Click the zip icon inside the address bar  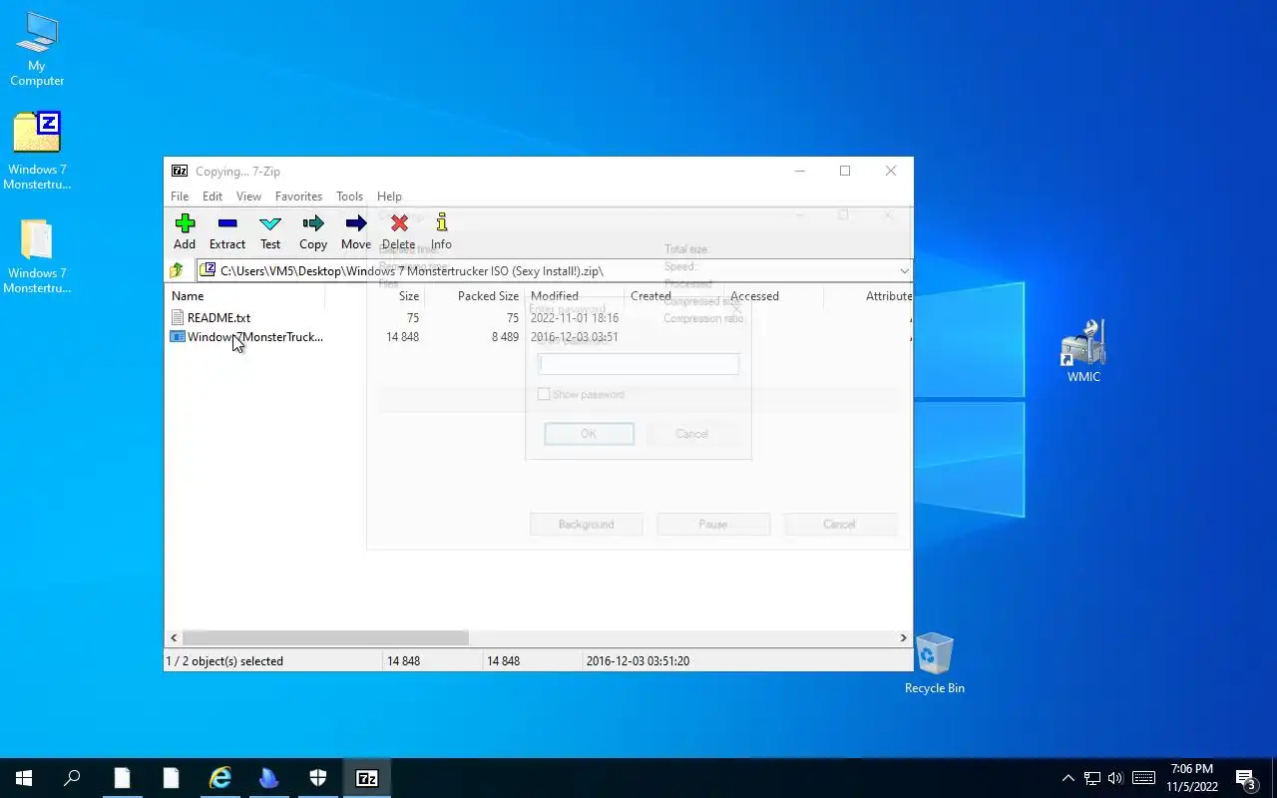[209, 270]
